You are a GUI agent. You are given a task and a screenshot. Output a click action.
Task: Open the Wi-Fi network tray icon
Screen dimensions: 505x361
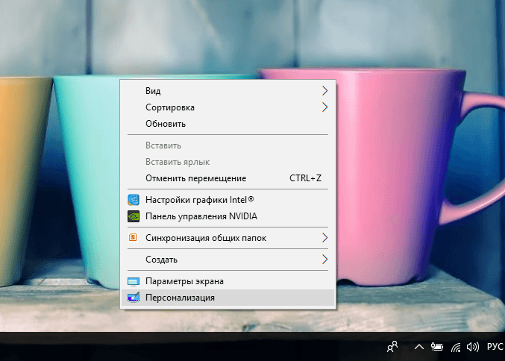tap(456, 347)
